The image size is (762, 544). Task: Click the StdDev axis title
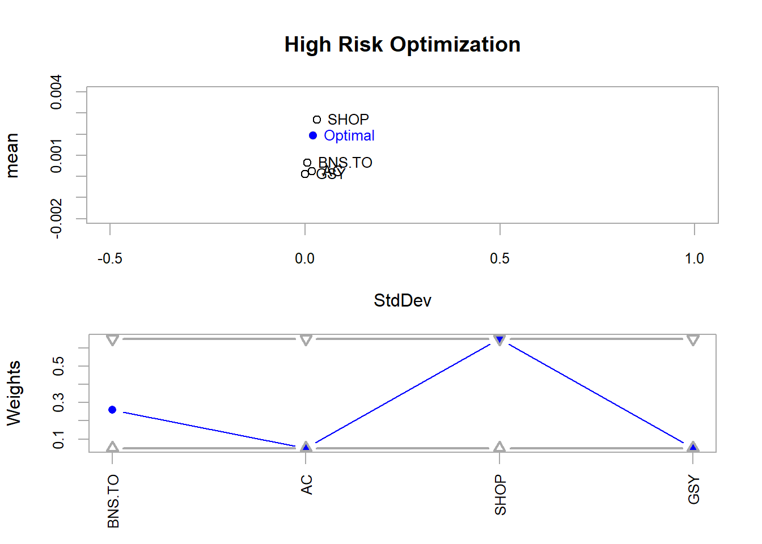(x=403, y=300)
